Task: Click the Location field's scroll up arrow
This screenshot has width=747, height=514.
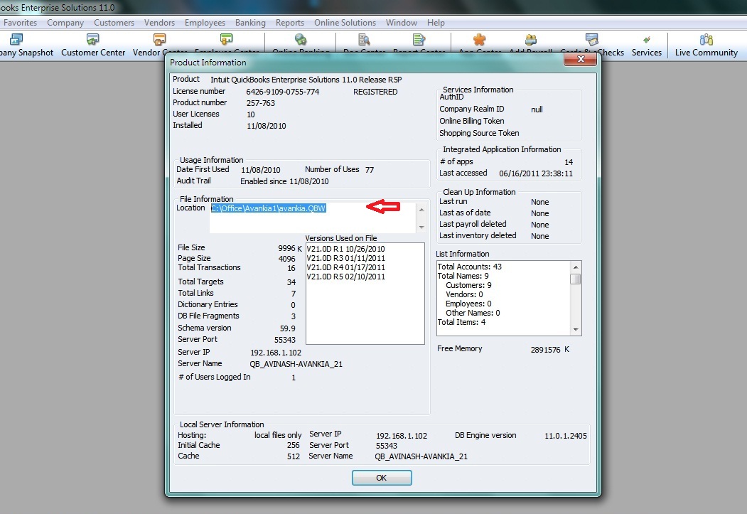Action: 421,210
